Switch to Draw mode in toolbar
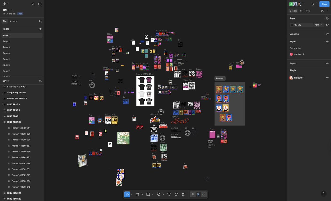The width and height of the screenshot is (331, 201). (193, 194)
